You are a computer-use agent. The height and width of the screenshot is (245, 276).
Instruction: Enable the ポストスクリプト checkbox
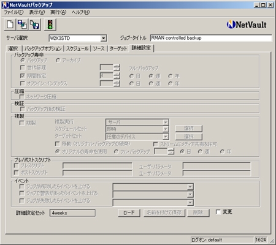[17, 173]
